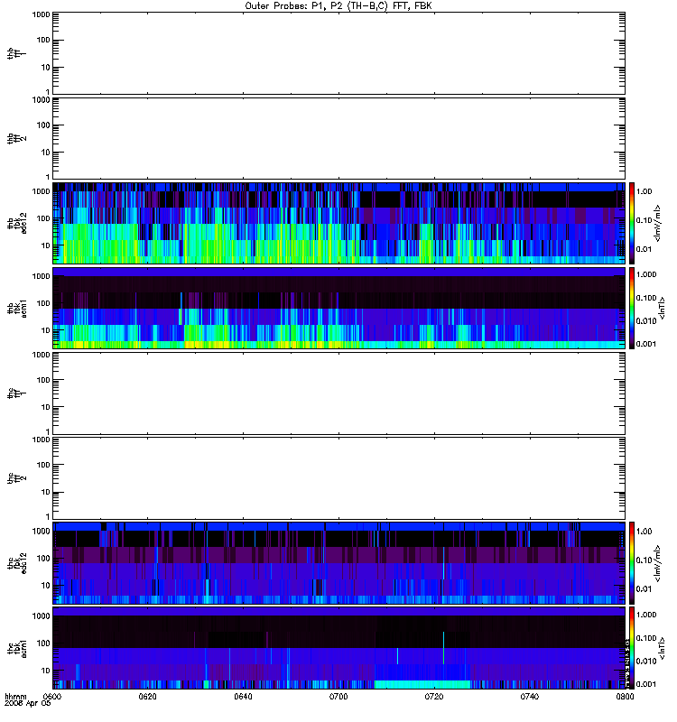Click the "100" y-axis label of thc fff 2
The image size is (677, 722).
pyautogui.click(x=43, y=465)
